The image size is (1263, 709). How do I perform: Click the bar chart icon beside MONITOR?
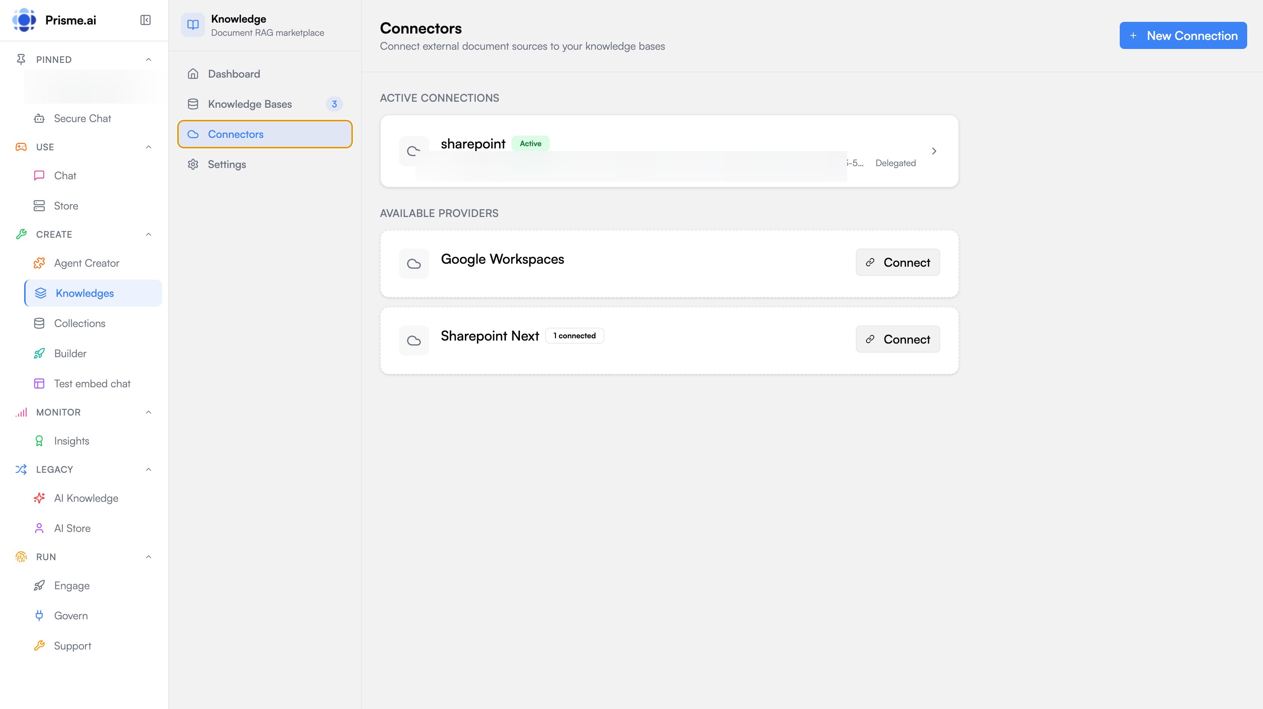pyautogui.click(x=21, y=412)
